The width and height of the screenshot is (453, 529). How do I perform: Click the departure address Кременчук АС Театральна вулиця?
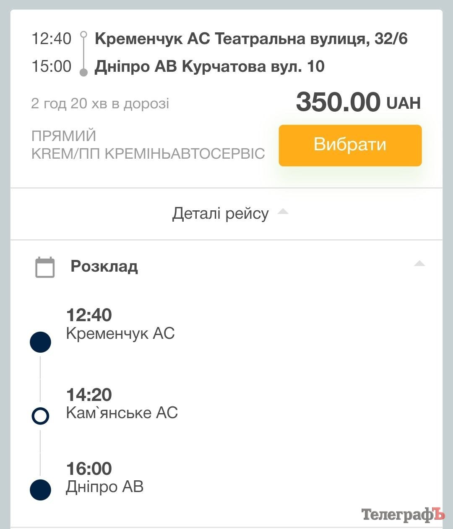coord(251,39)
